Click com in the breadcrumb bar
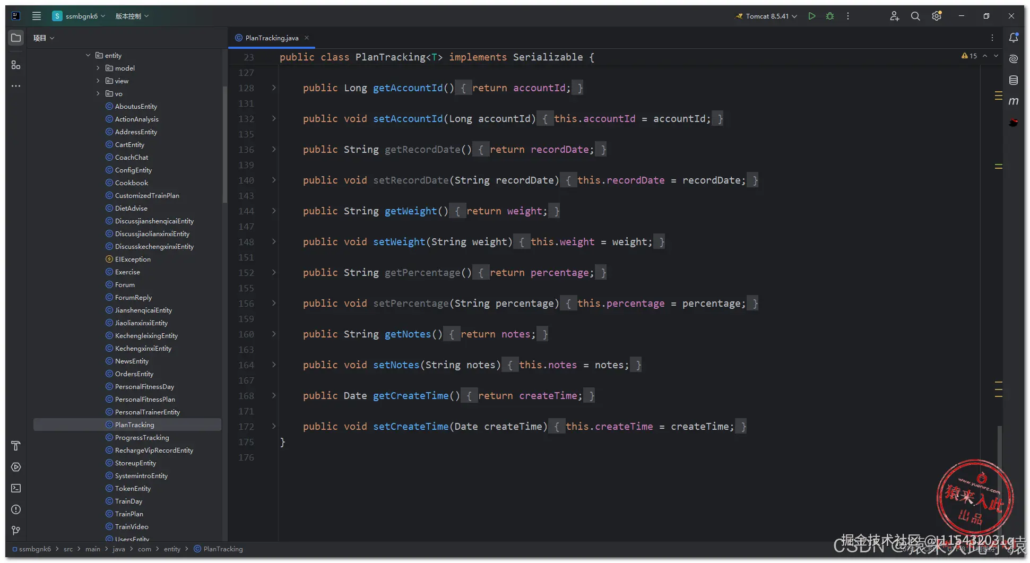1030x563 pixels. (x=144, y=549)
